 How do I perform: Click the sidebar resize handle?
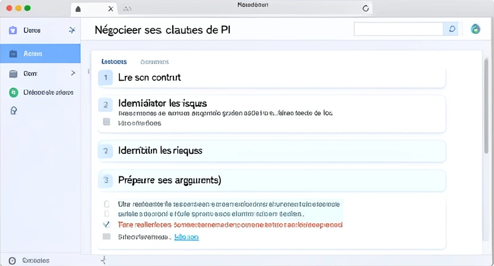tap(88, 71)
